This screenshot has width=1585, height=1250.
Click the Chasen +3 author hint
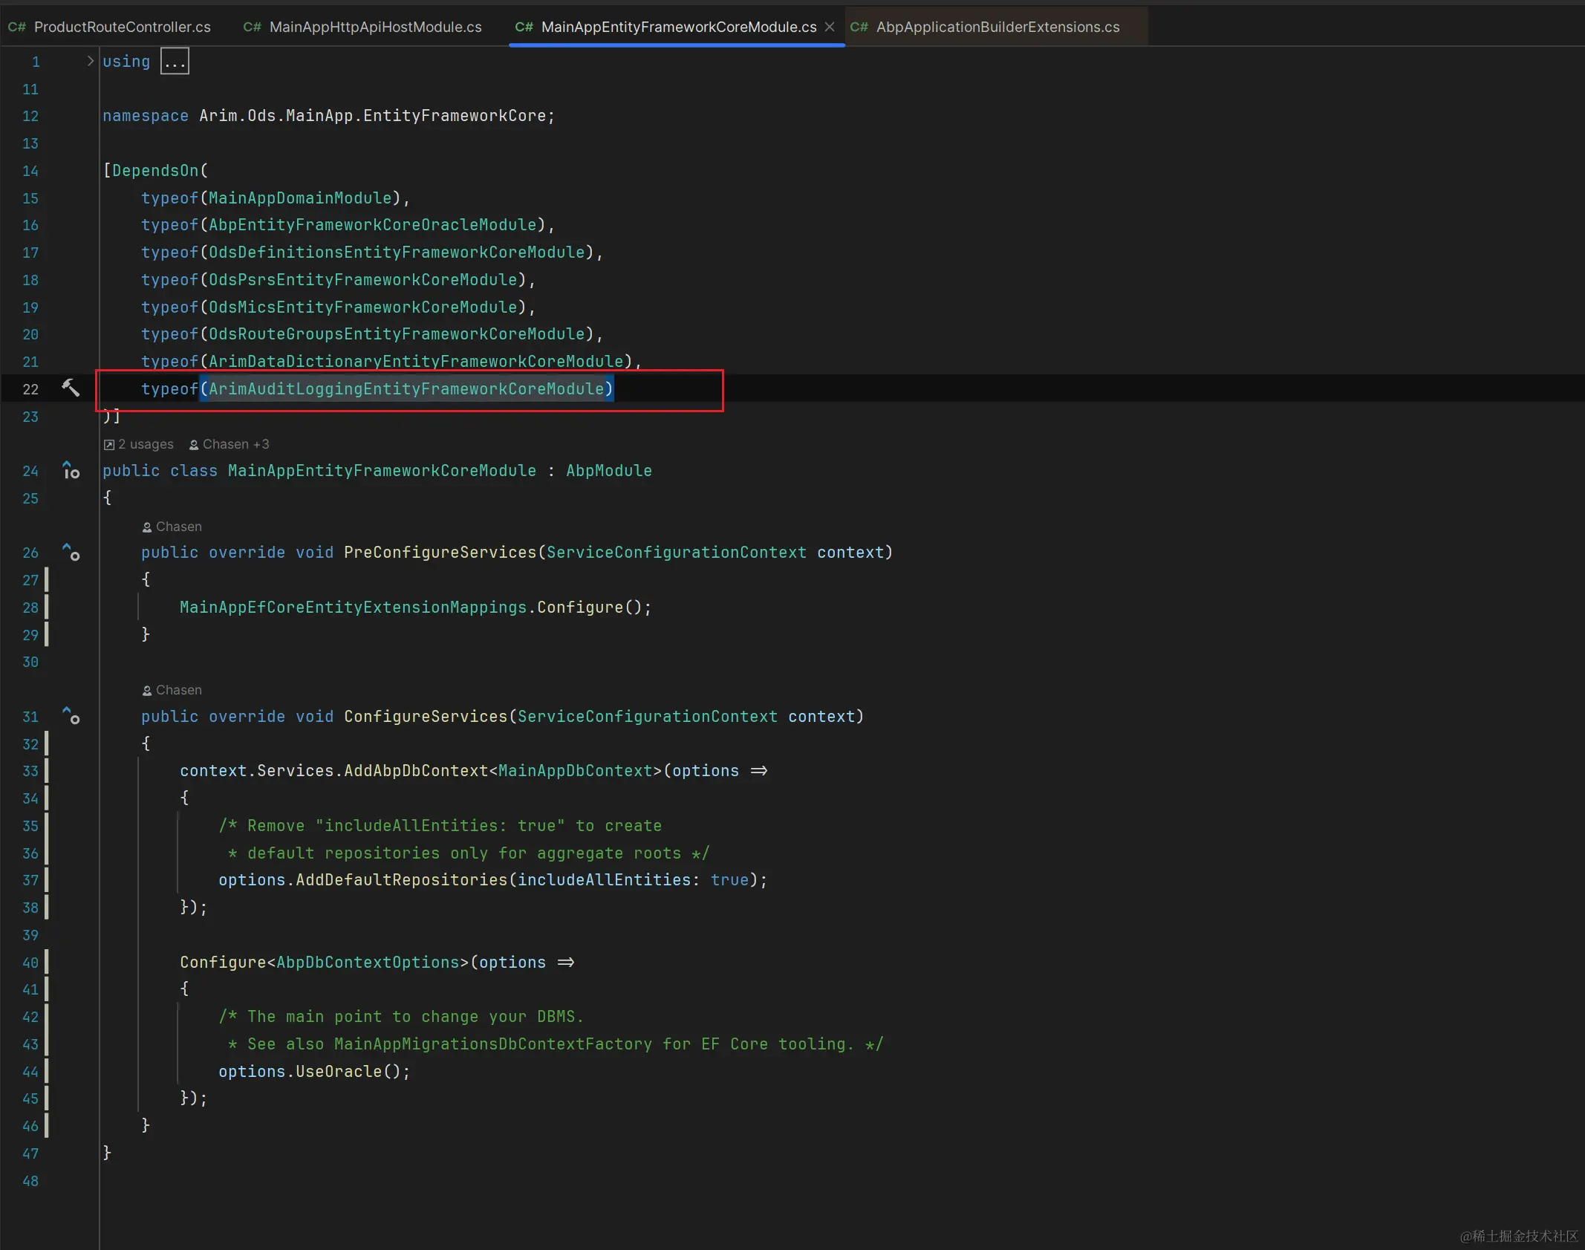point(235,444)
